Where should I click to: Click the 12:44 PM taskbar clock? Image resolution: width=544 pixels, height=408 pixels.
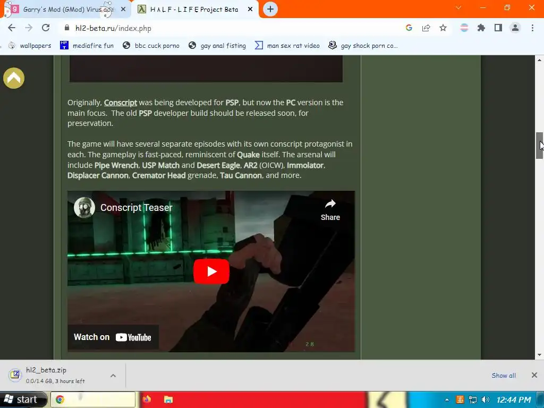[x=514, y=400]
